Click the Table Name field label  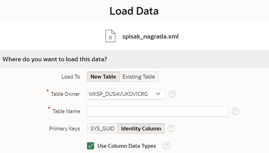click(x=66, y=111)
